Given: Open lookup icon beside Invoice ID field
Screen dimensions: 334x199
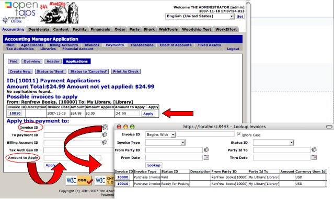Looking at the screenshot, I should (x=105, y=127).
